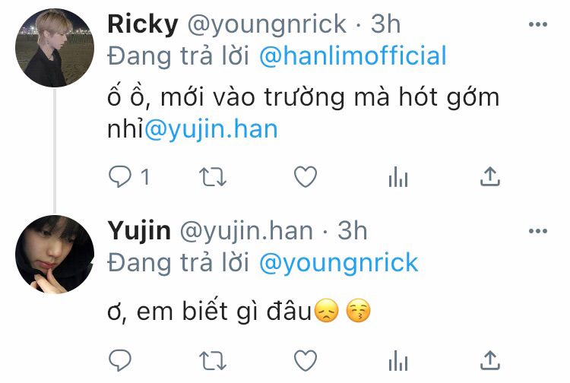The width and height of the screenshot is (570, 383).
Task: Open the @hanlimofficial profile link
Action: pyautogui.click(x=353, y=55)
